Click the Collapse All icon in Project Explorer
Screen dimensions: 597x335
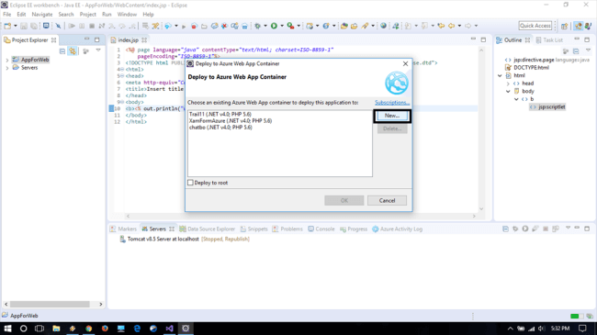pos(62,51)
